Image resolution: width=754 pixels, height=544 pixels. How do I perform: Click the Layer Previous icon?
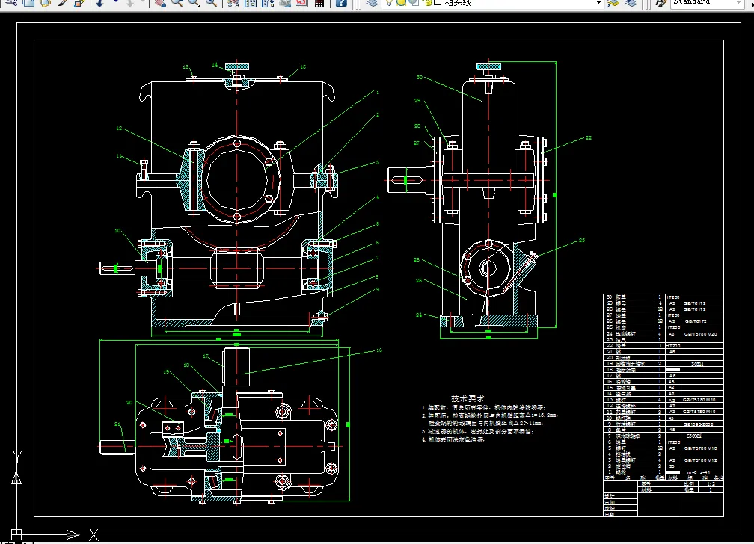631,3
